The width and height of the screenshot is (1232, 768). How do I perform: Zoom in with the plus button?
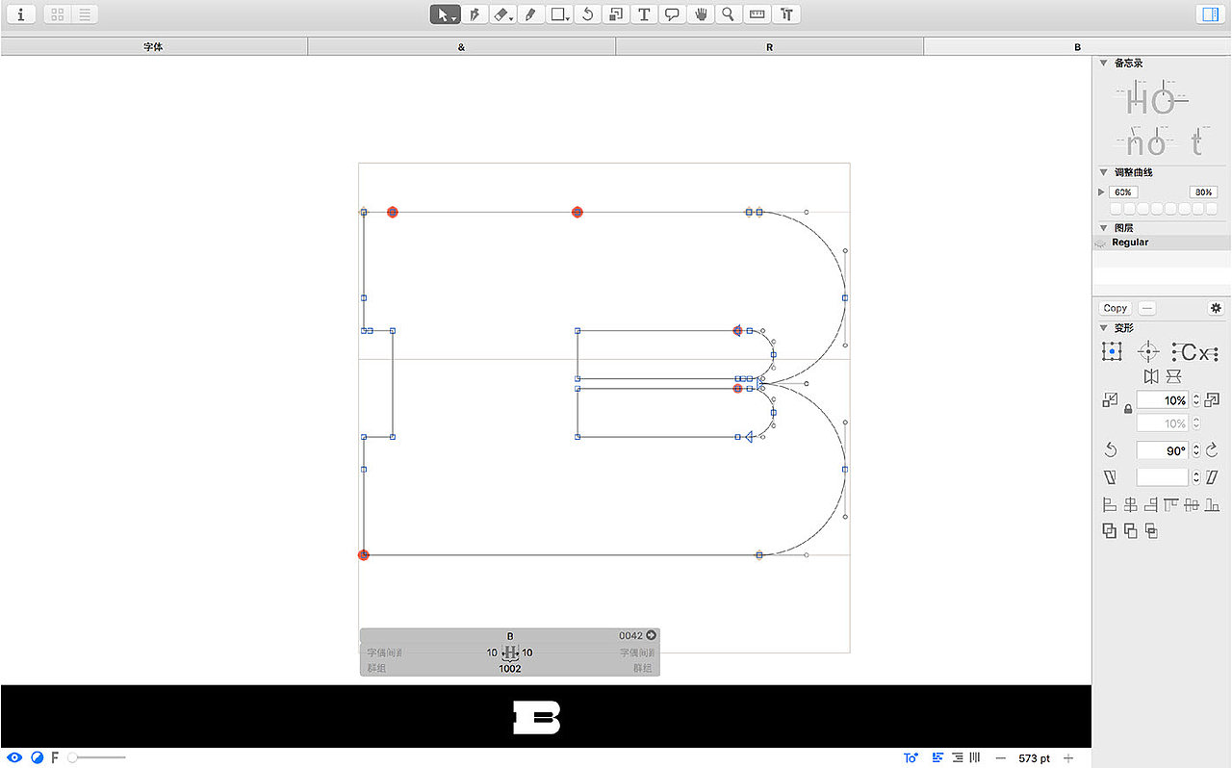(1068, 758)
